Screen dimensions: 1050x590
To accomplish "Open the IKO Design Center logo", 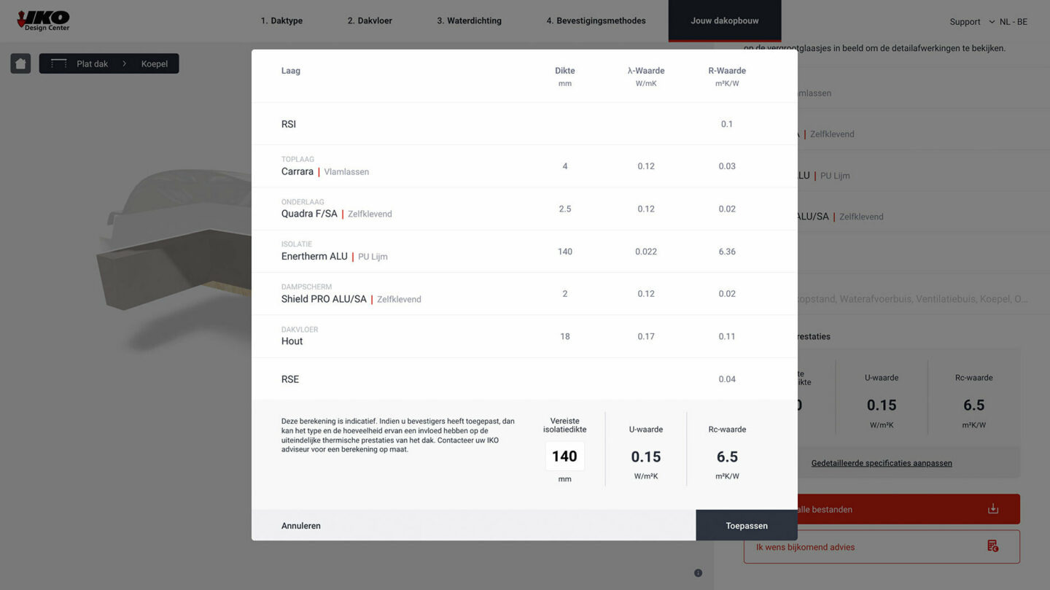I will click(x=43, y=20).
